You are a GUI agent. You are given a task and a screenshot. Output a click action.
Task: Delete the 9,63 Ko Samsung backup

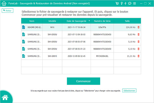[x=139, y=34]
